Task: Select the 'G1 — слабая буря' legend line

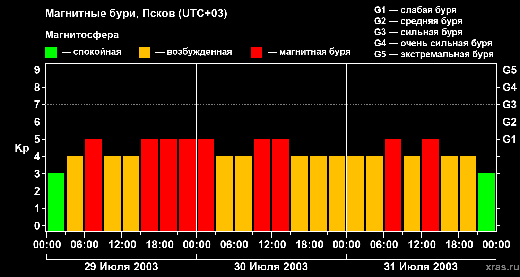Action: click(415, 10)
